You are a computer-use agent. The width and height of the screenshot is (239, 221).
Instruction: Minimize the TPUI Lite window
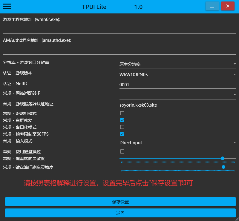point(212,6)
